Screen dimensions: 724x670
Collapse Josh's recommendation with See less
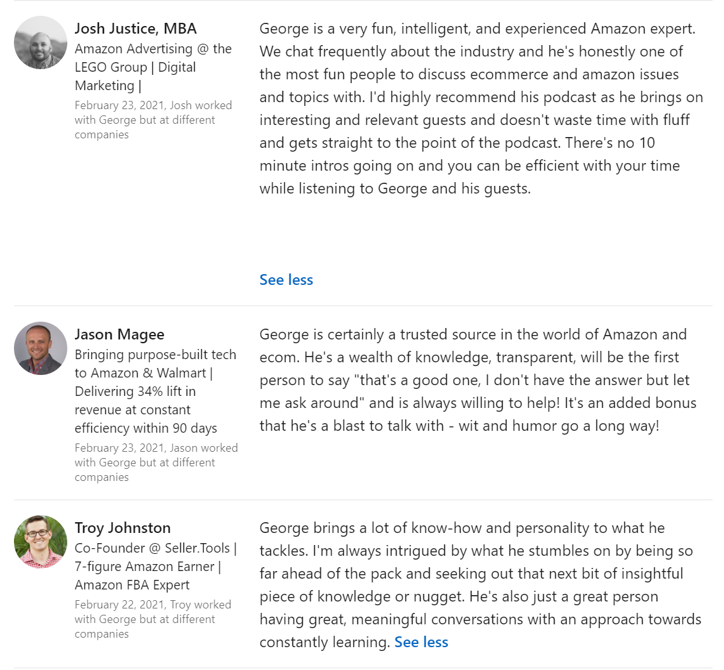[x=286, y=280]
